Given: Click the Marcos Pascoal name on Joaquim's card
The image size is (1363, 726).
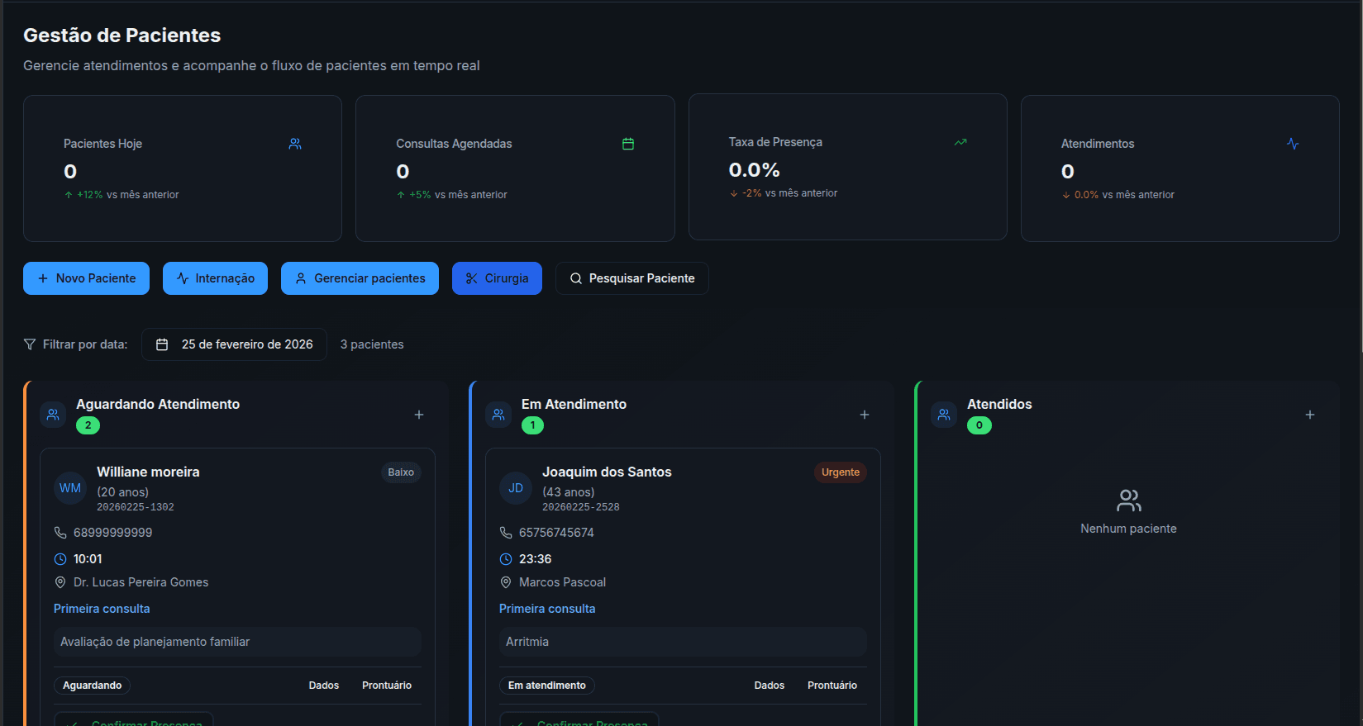Looking at the screenshot, I should pos(562,582).
